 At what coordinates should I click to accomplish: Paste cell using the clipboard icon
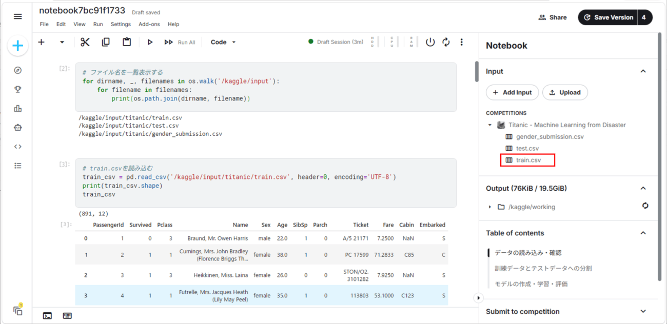click(x=127, y=42)
